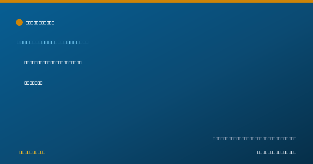The image size is (313, 164).
Task: Click the thin horizontal divider line
Action: (156, 124)
